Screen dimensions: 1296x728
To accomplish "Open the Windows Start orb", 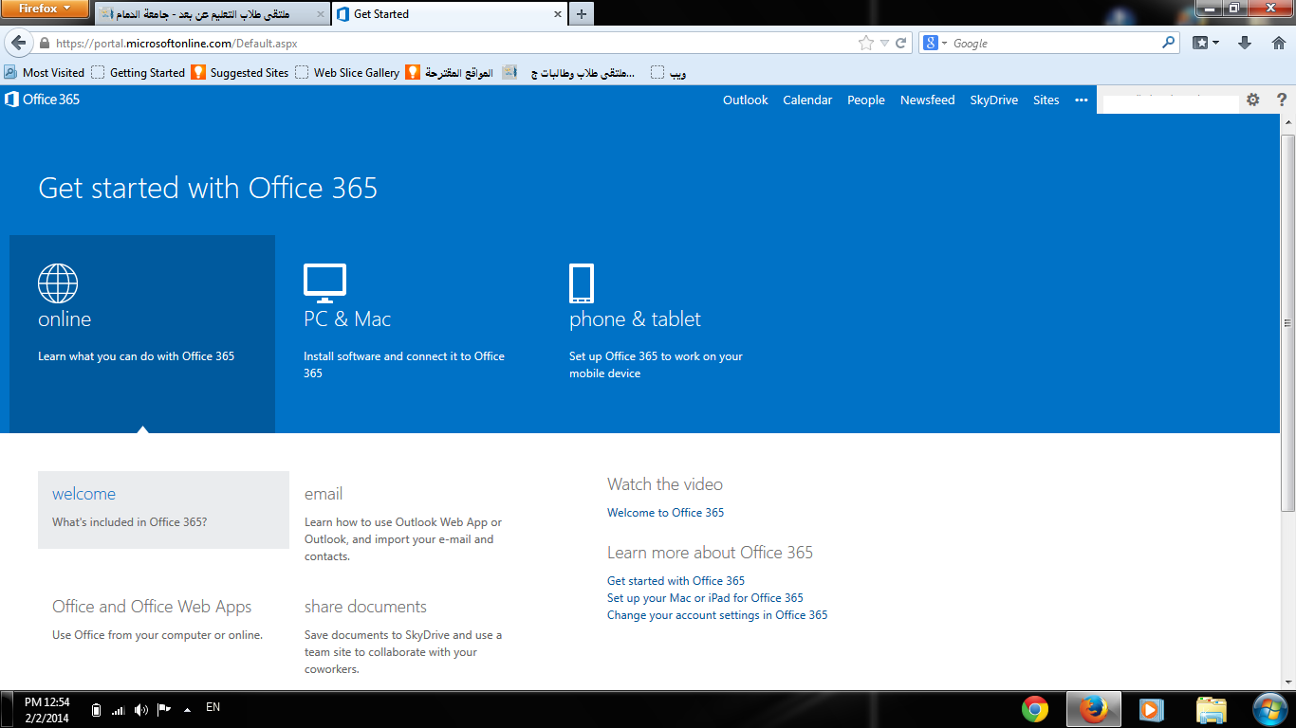I will [1269, 709].
